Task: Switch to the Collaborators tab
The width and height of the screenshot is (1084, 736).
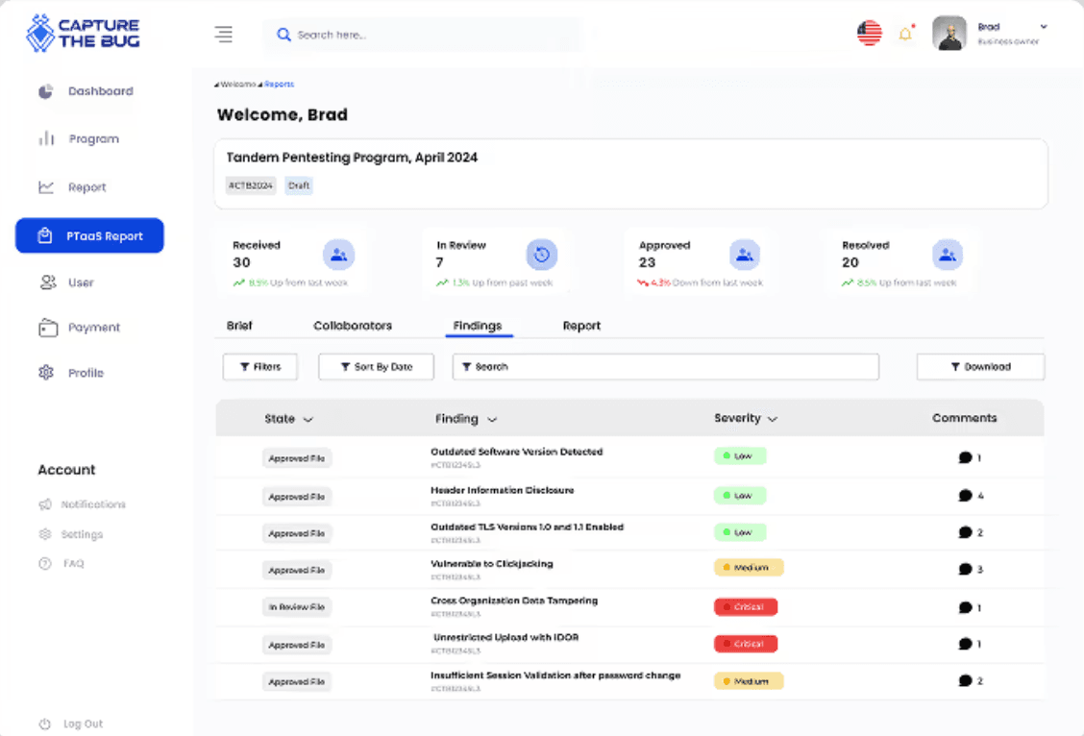Action: 353,326
